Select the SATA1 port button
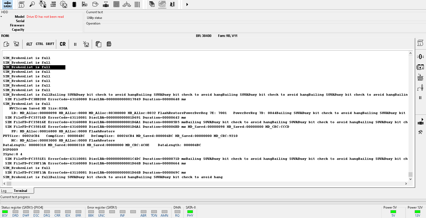Viewport: 426px width, 218px height. (x=8, y=4)
